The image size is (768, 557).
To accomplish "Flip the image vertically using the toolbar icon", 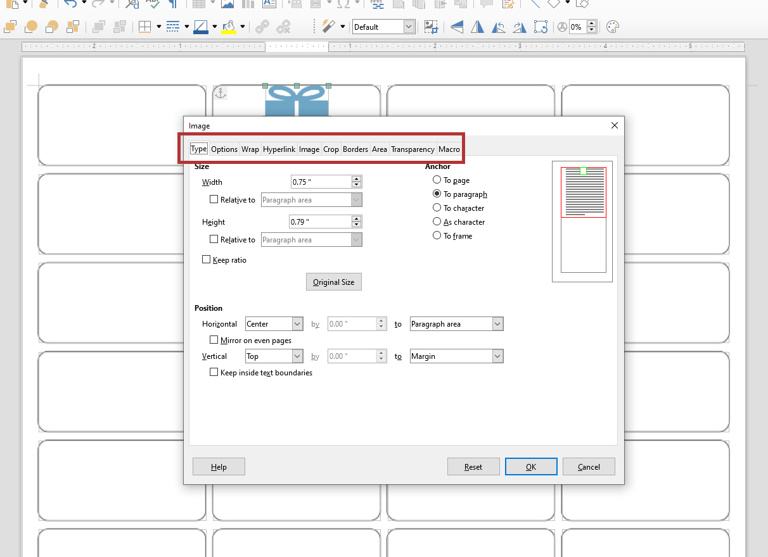I will coord(457,27).
